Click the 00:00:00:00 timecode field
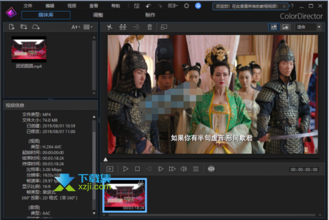 pos(304,170)
